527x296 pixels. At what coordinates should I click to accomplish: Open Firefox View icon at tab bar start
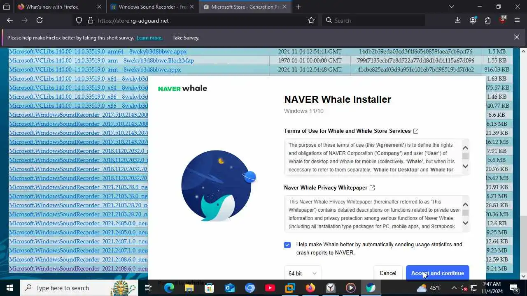click(7, 7)
